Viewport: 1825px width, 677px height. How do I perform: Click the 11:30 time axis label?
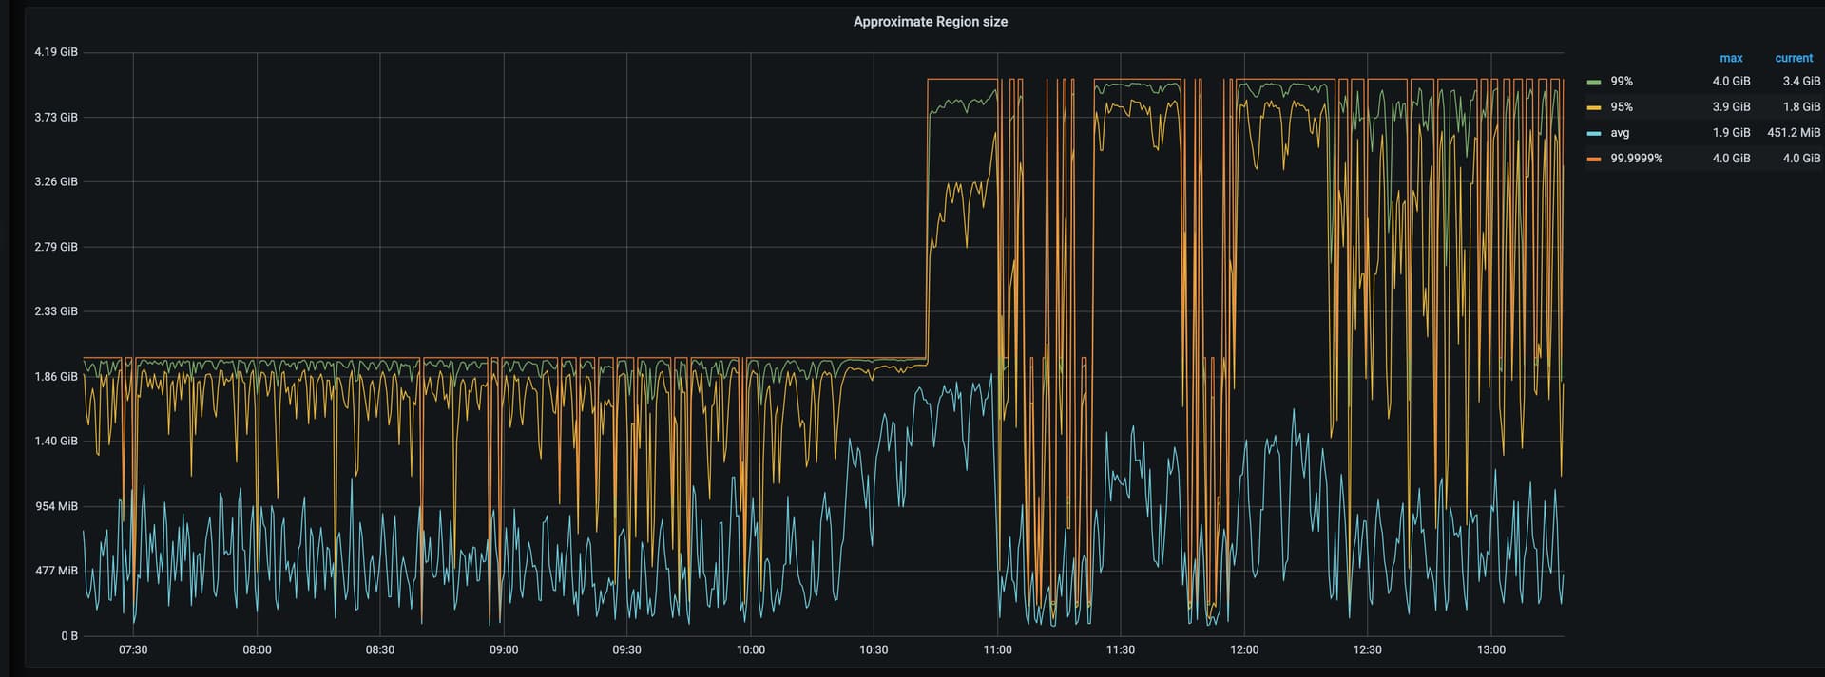(x=1121, y=650)
